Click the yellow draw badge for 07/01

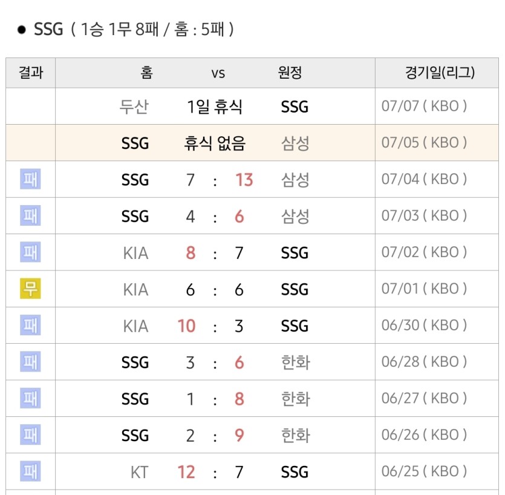coord(30,289)
